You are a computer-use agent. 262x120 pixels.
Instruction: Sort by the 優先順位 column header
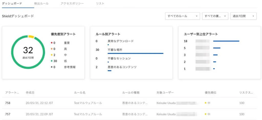pos(211,93)
